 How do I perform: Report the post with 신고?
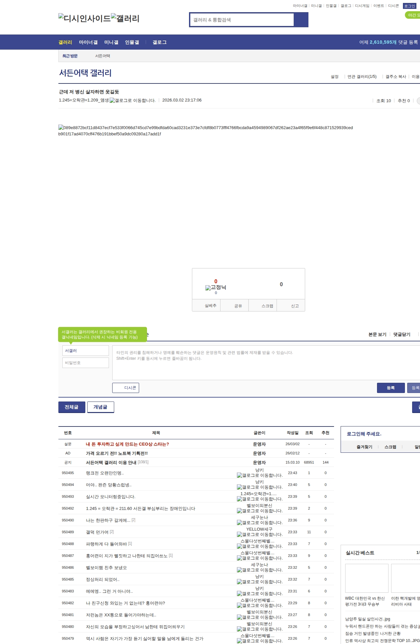click(x=291, y=306)
